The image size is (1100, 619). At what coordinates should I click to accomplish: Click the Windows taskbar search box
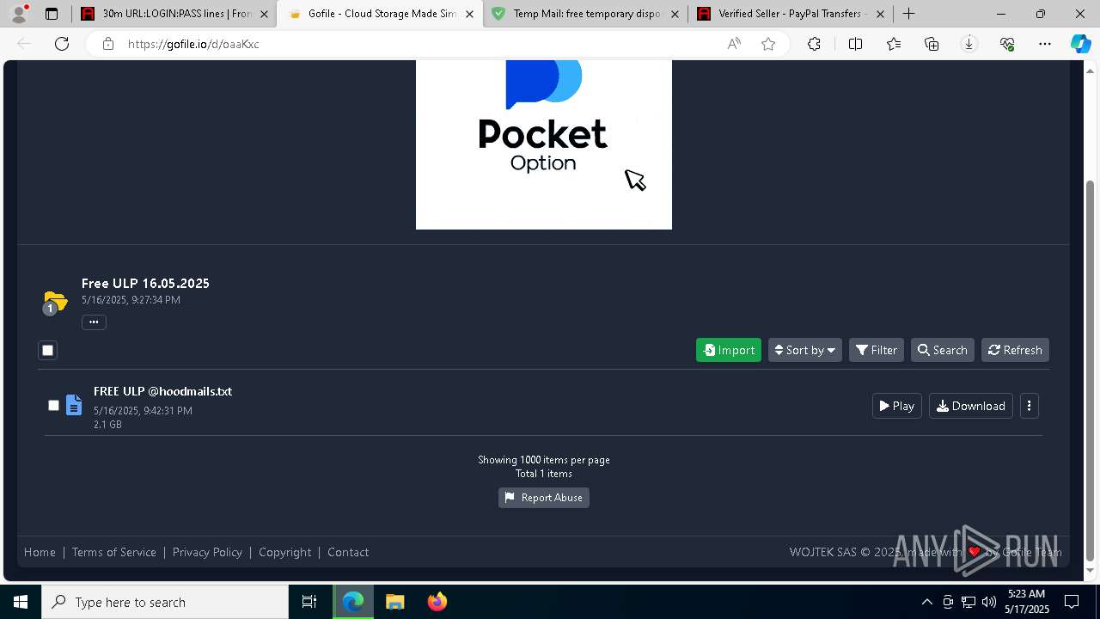pos(165,602)
